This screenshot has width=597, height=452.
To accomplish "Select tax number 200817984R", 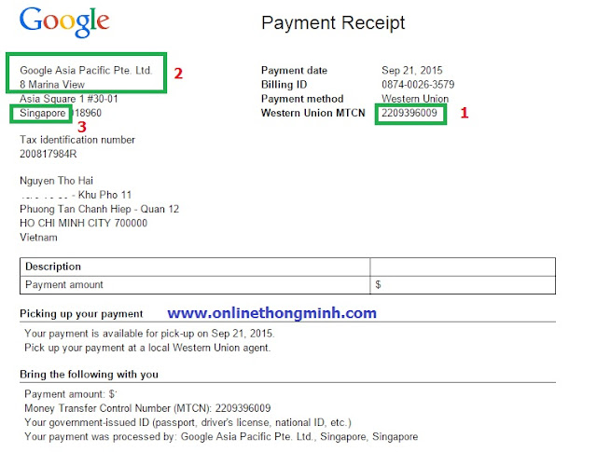I will (49, 154).
